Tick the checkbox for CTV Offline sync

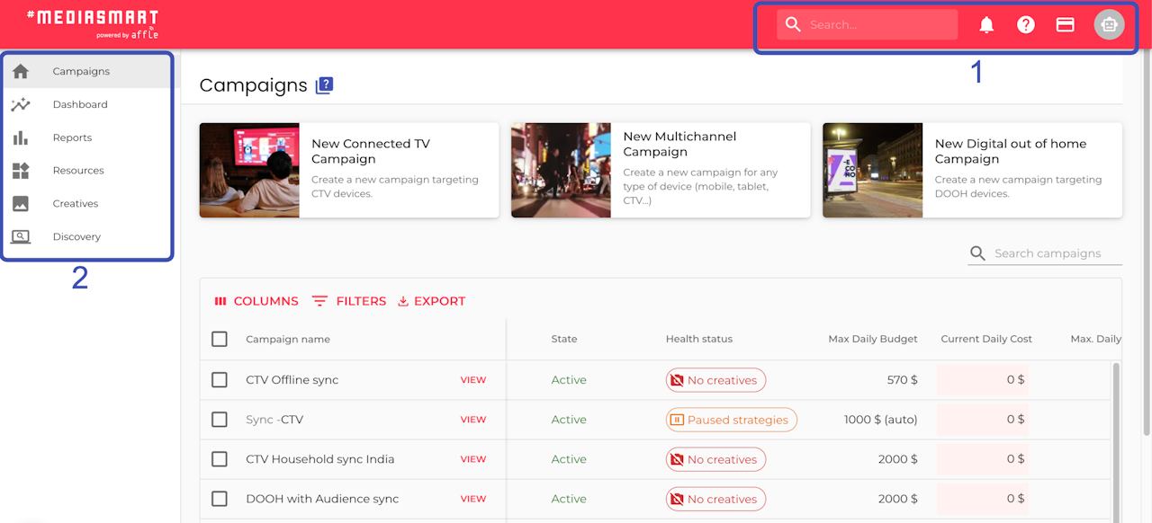pyautogui.click(x=220, y=380)
